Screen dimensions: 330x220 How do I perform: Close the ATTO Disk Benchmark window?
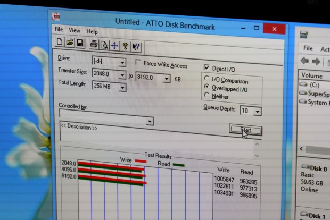(274, 29)
